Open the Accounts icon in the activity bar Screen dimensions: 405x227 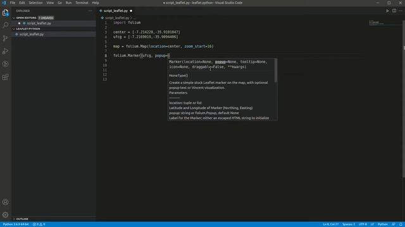coord(6,202)
